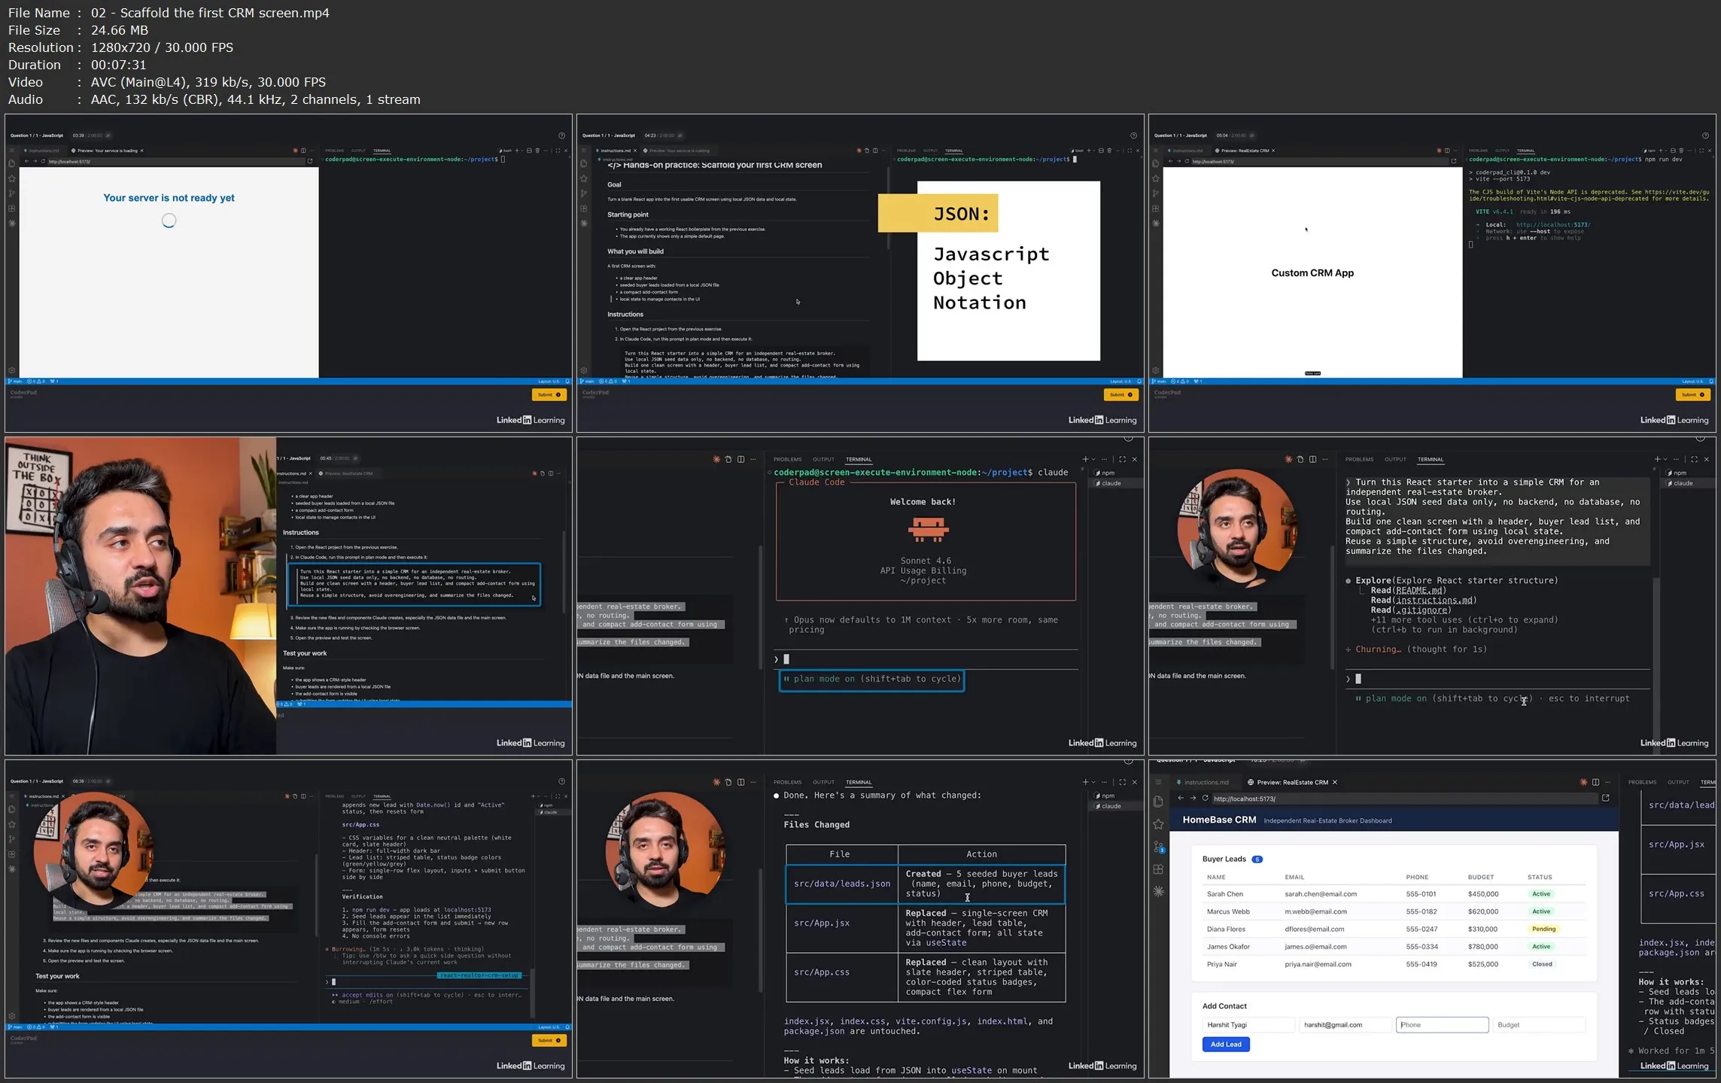Select npm terminal in Welcome back frame
The image size is (1721, 1083).
[1105, 473]
